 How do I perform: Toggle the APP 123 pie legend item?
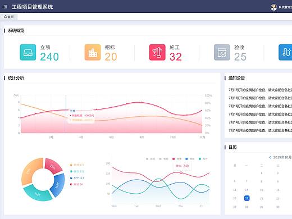point(77,178)
